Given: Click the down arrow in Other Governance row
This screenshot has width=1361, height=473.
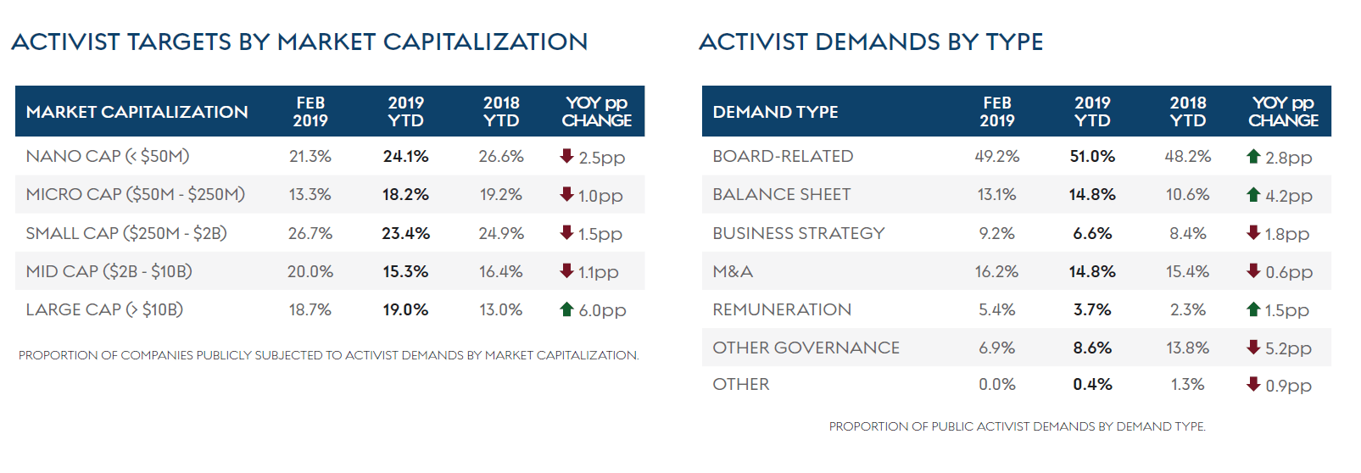Looking at the screenshot, I should (1253, 347).
